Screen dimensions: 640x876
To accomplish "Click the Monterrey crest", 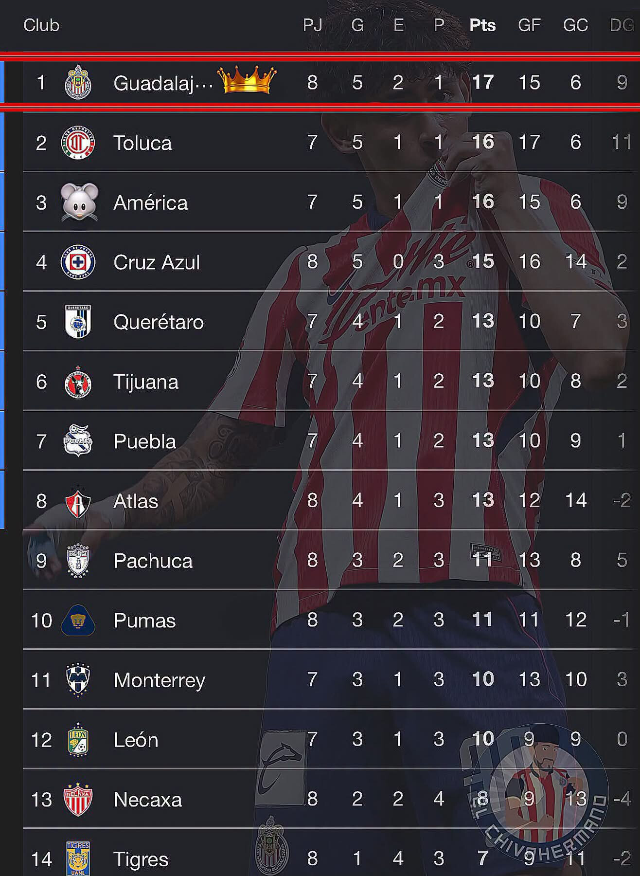I will tap(78, 679).
